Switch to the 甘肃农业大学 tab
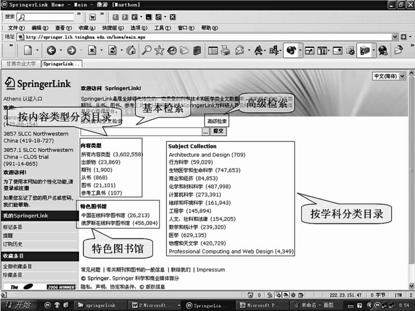The image size is (415, 311). click(21, 64)
